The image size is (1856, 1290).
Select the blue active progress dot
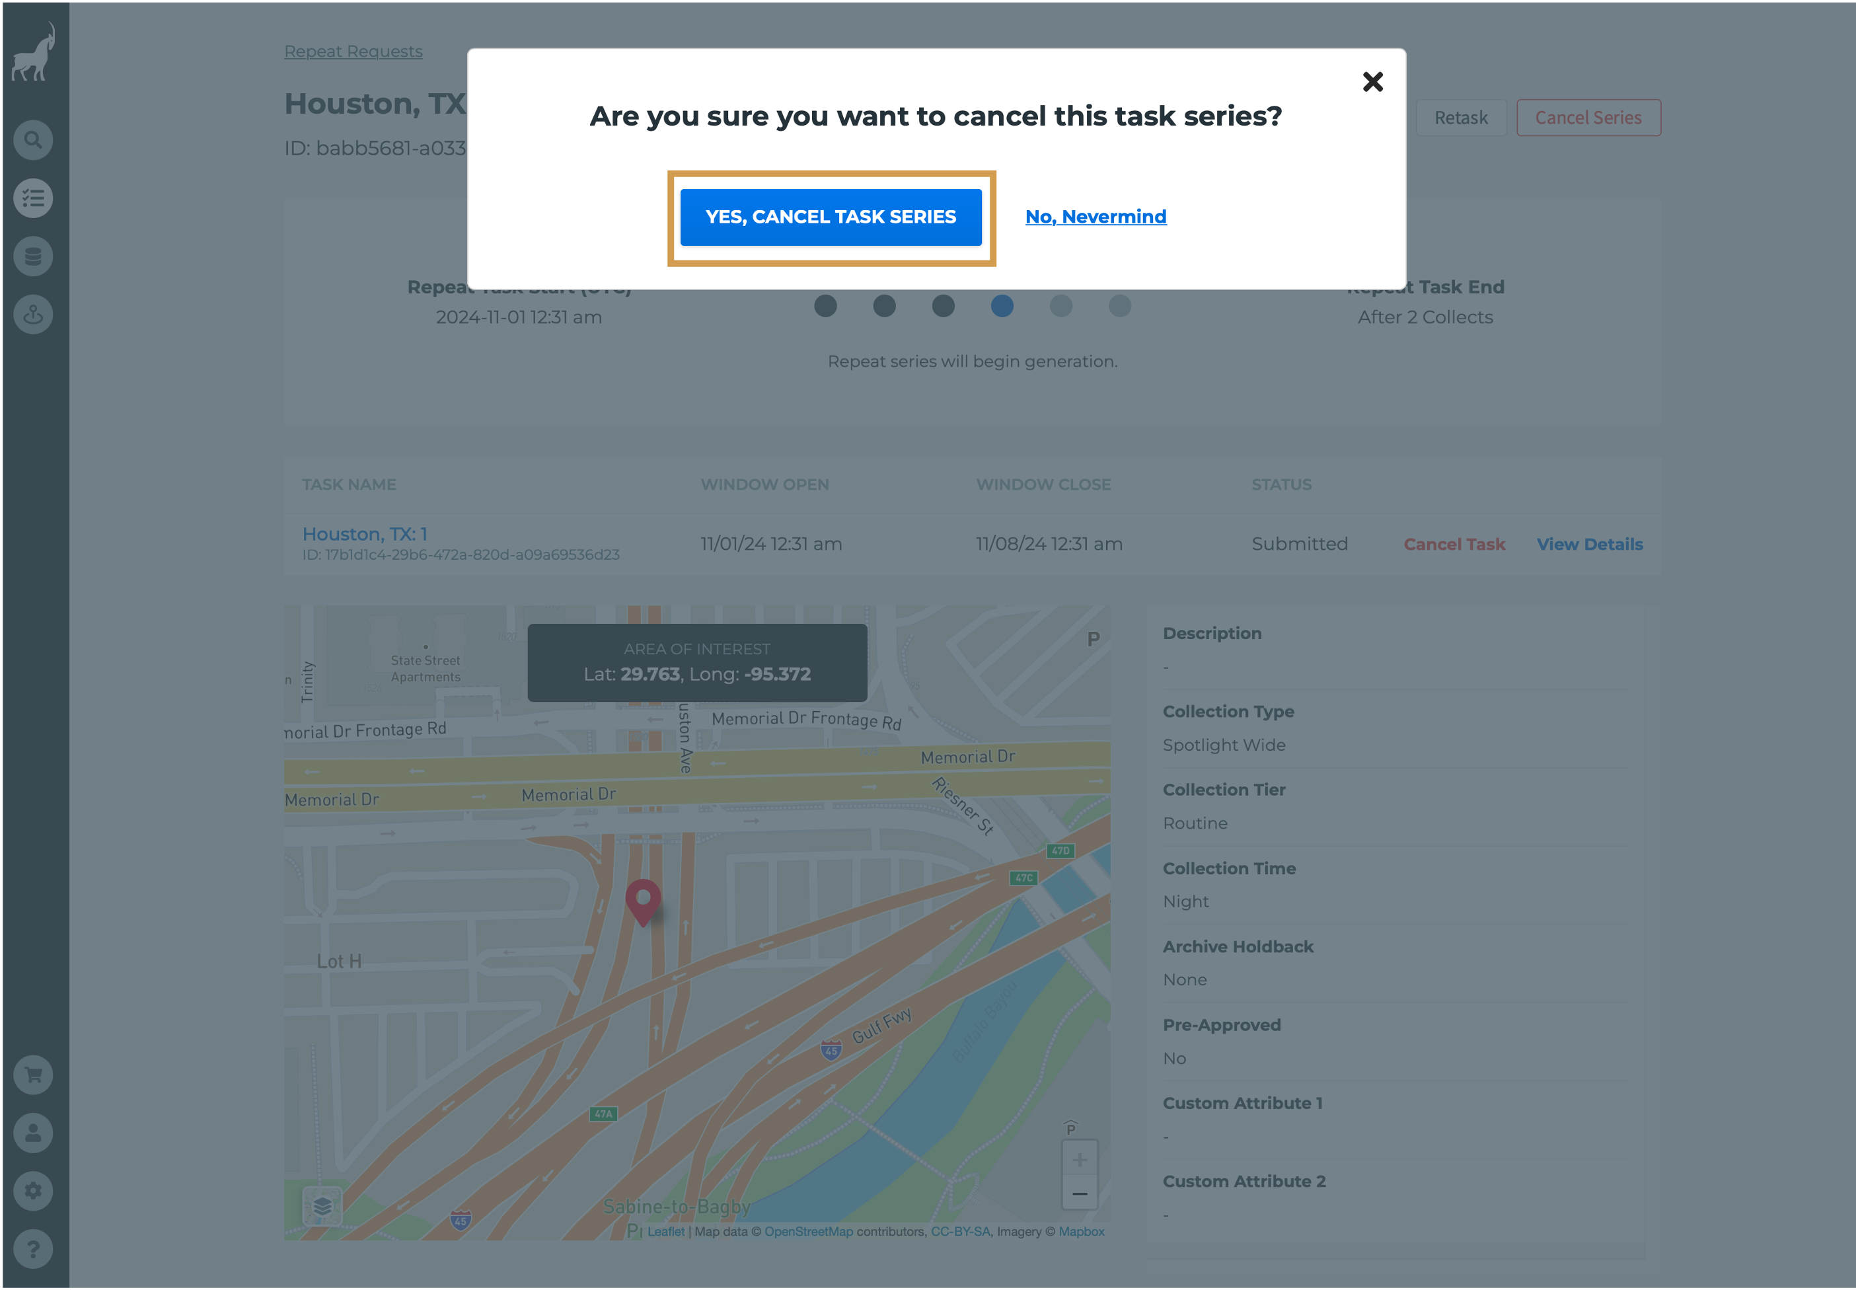tap(1001, 305)
